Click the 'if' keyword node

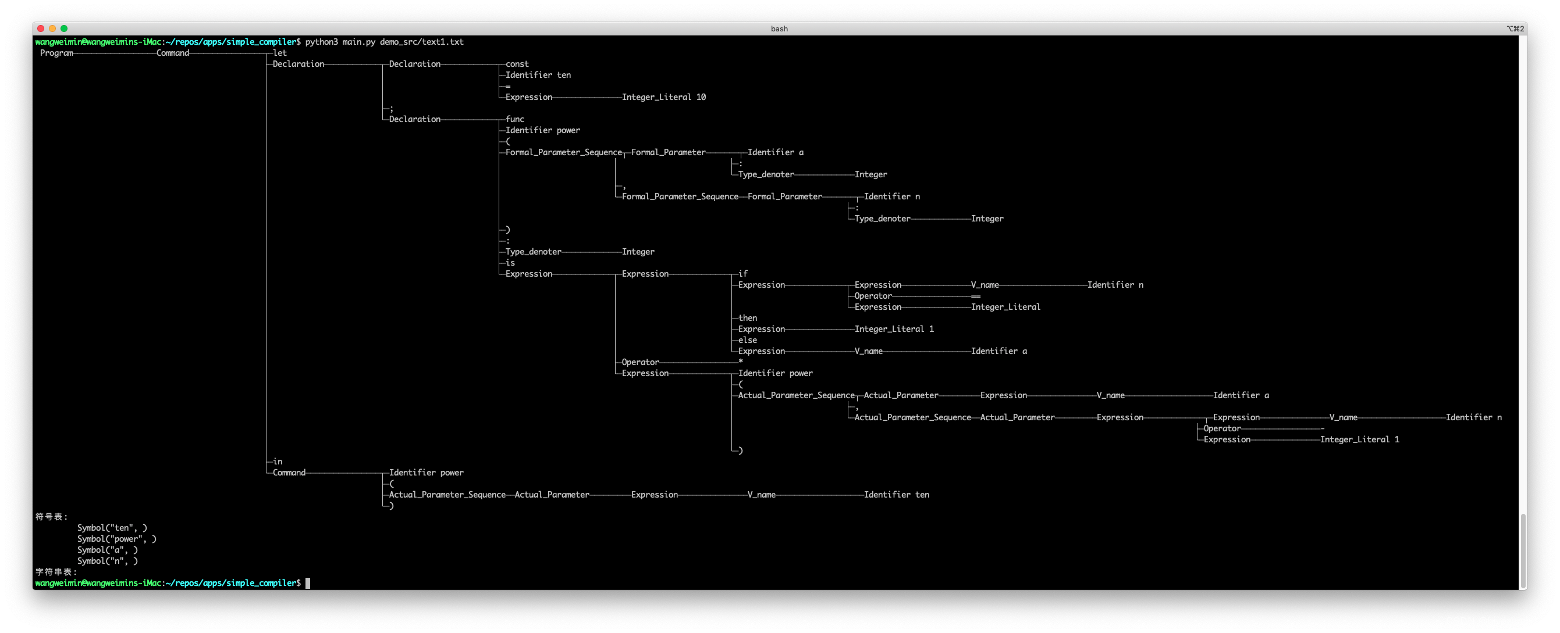(743, 274)
